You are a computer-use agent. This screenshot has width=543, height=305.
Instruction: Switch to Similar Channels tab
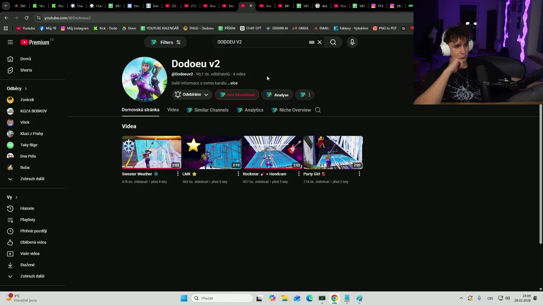coord(207,110)
